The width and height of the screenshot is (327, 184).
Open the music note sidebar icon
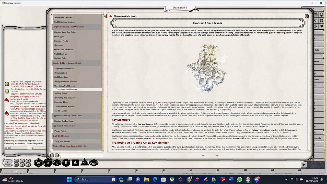316,20
